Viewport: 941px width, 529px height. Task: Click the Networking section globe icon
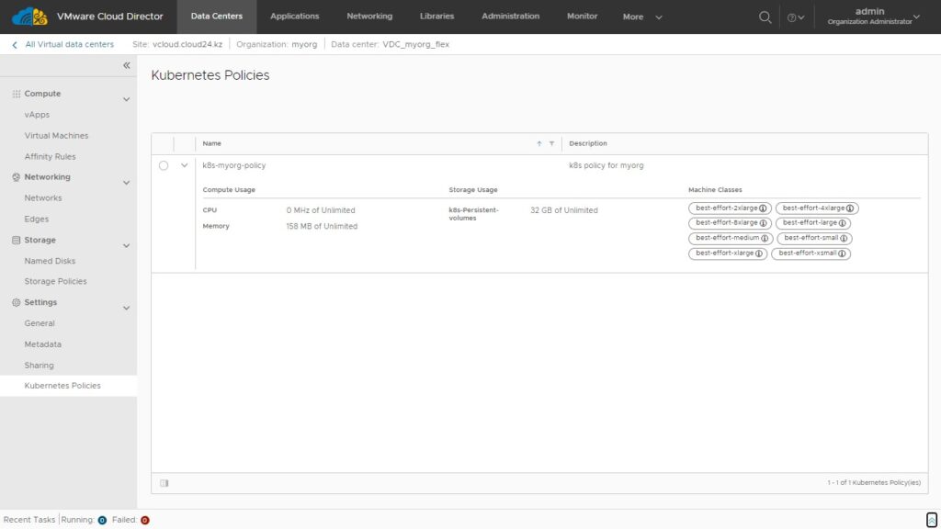coord(17,177)
